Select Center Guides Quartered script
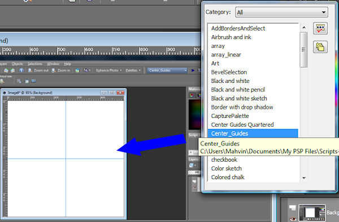 click(242, 125)
